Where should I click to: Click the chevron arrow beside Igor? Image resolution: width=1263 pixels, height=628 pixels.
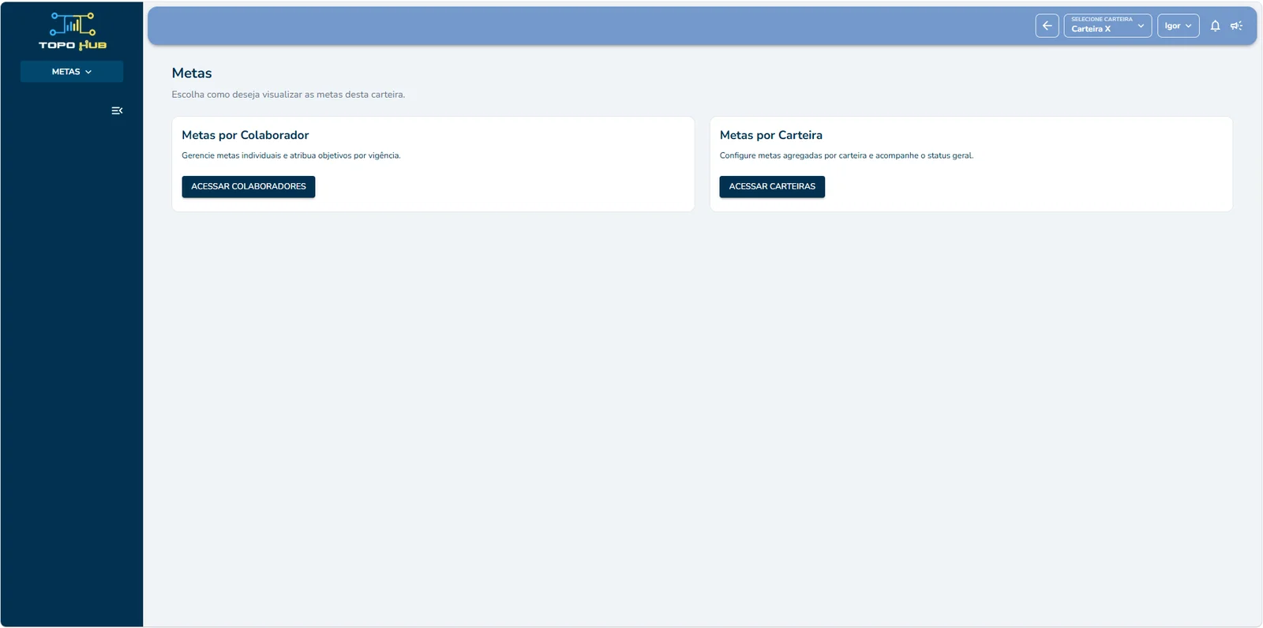coord(1188,26)
